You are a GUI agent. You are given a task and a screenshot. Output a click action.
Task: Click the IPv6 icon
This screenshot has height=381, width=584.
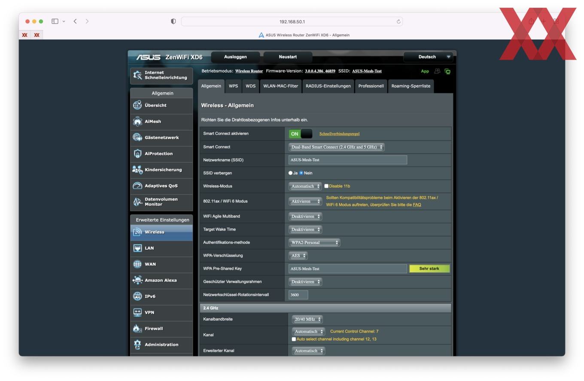coord(137,296)
